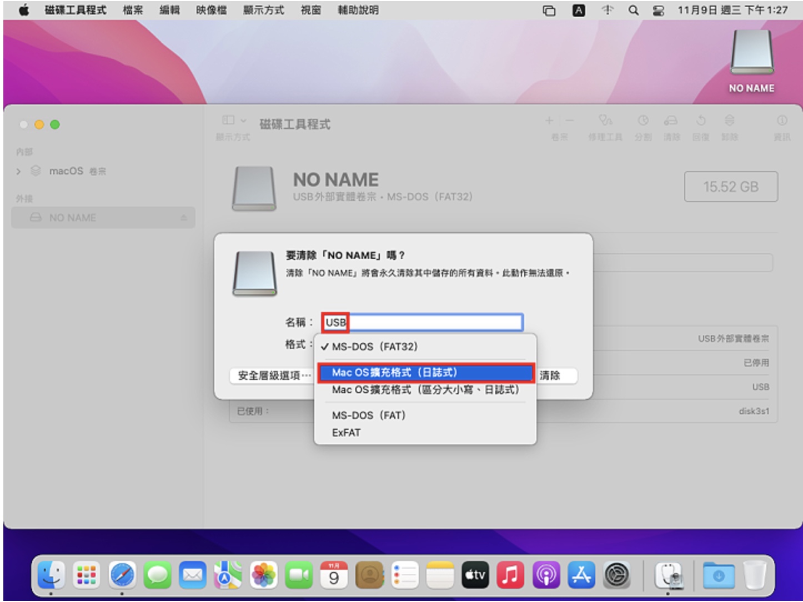The height and width of the screenshot is (602, 803).
Task: Click the add volume plus icon
Action: [549, 121]
